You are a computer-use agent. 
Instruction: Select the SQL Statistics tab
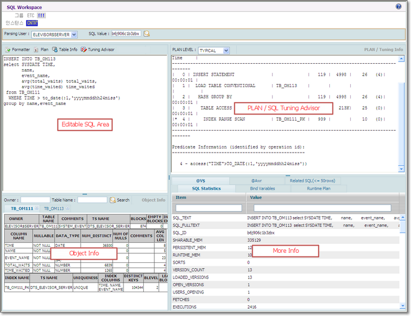click(206, 188)
